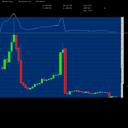Screen dimensions: 128x128
Task: Click the 'OL: 7.19' value
Action: [88, 11]
